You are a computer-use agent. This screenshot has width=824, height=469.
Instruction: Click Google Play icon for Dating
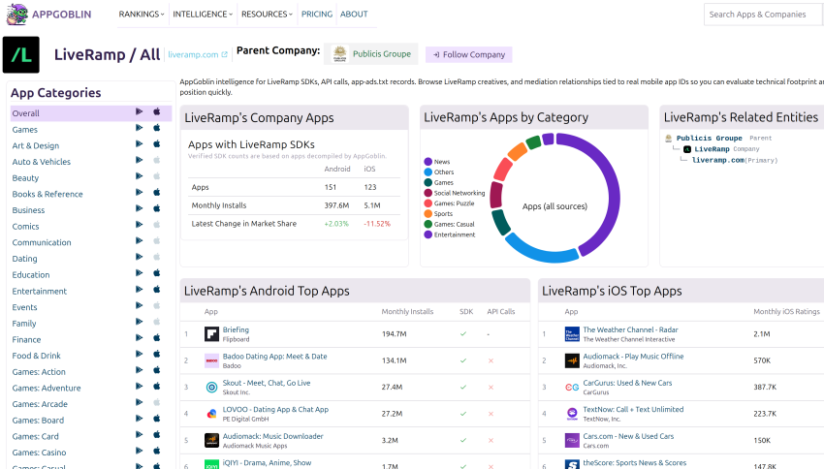pyautogui.click(x=140, y=258)
